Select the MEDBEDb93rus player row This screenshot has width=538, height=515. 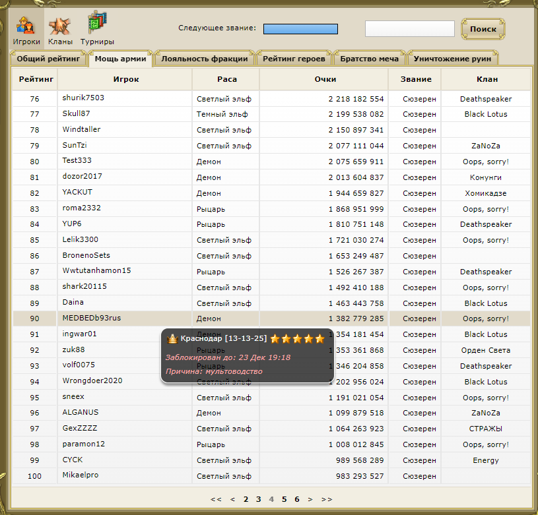(92, 318)
